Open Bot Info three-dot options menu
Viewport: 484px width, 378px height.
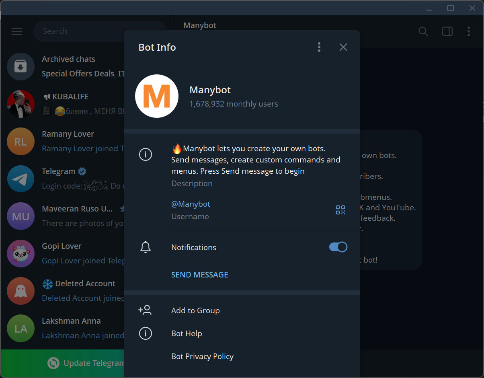pyautogui.click(x=319, y=47)
